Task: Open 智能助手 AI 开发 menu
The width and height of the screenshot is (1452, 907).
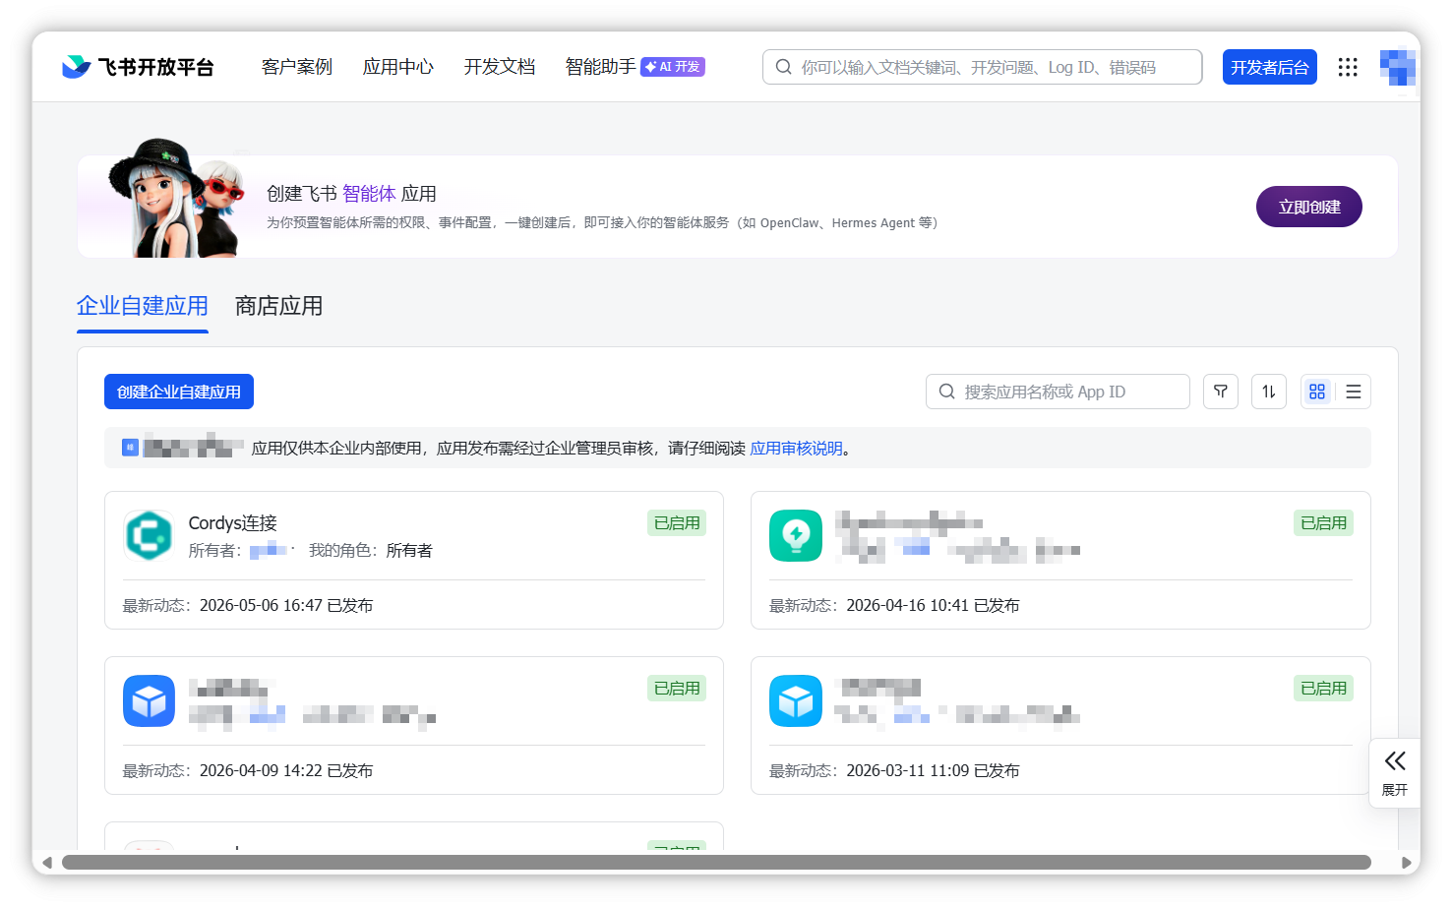Action: click(x=635, y=67)
